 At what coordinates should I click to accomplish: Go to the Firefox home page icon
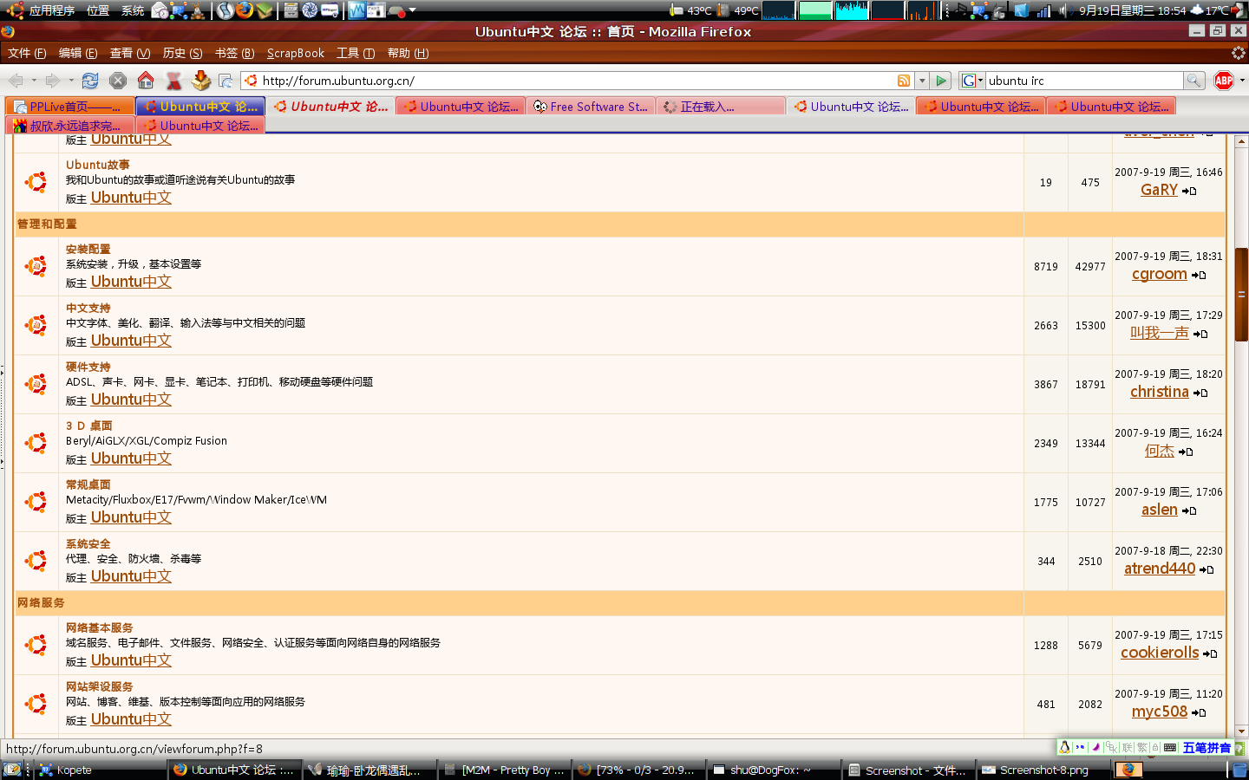click(146, 81)
